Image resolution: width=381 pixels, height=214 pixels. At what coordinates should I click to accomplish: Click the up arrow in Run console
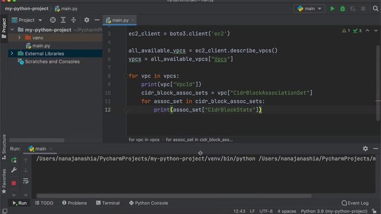(26, 160)
